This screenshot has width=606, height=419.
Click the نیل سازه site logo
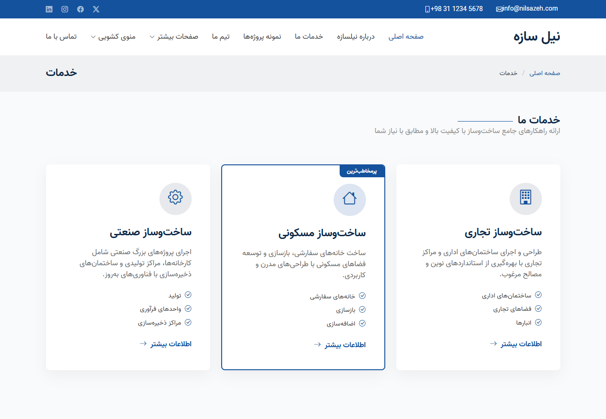pos(537,37)
